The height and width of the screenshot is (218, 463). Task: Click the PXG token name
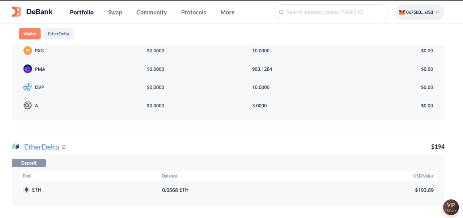[39, 51]
